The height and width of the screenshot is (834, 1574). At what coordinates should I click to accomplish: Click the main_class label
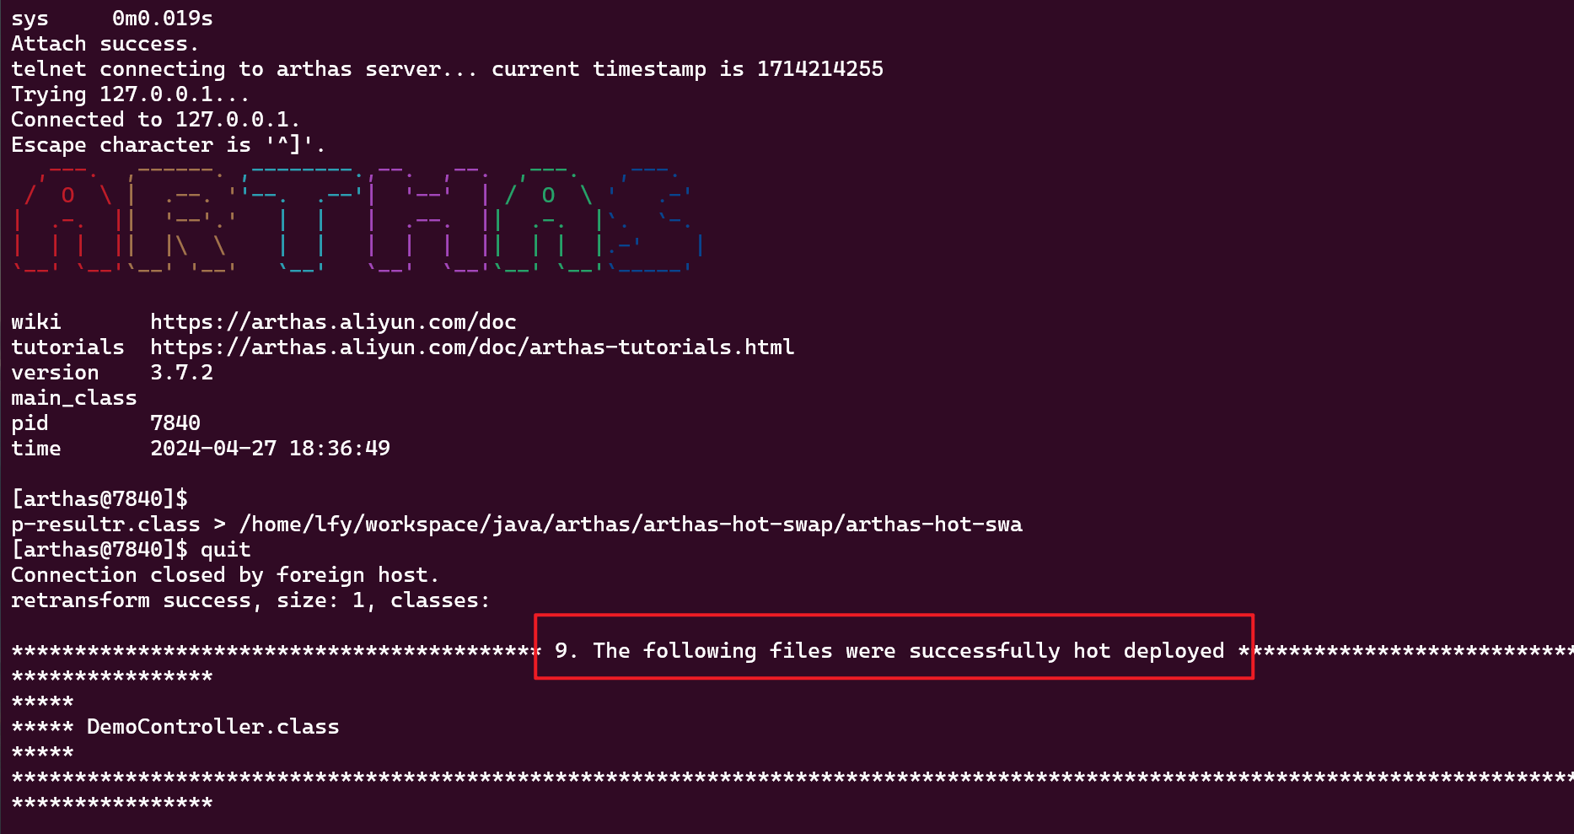point(74,398)
